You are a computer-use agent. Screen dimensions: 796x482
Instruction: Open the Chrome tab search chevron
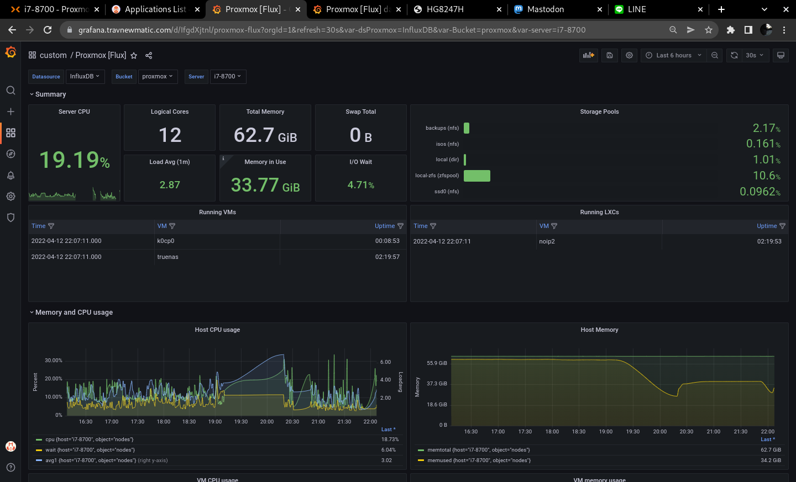[764, 9]
